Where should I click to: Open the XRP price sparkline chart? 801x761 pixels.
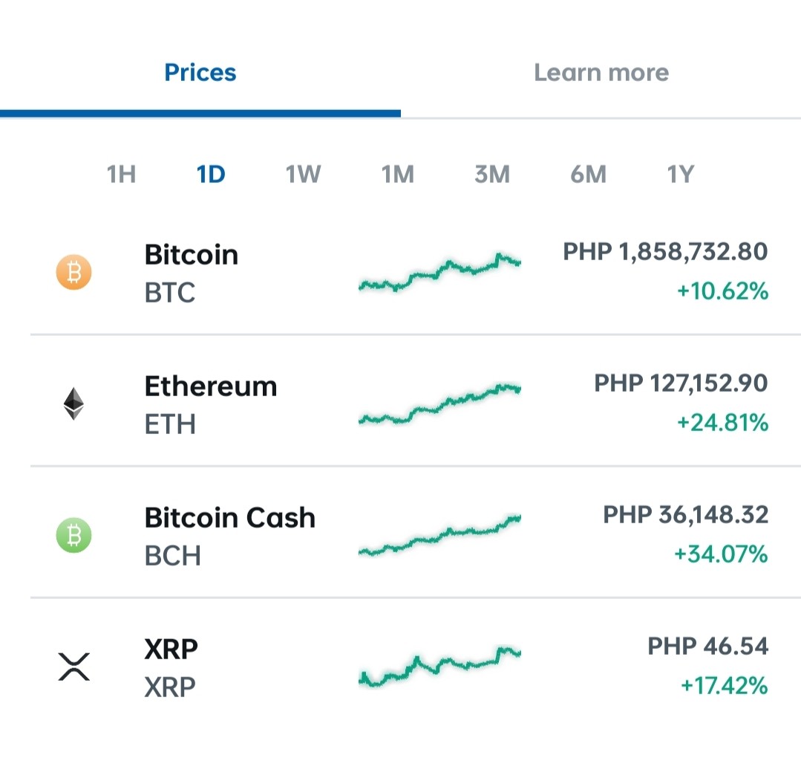(x=439, y=667)
